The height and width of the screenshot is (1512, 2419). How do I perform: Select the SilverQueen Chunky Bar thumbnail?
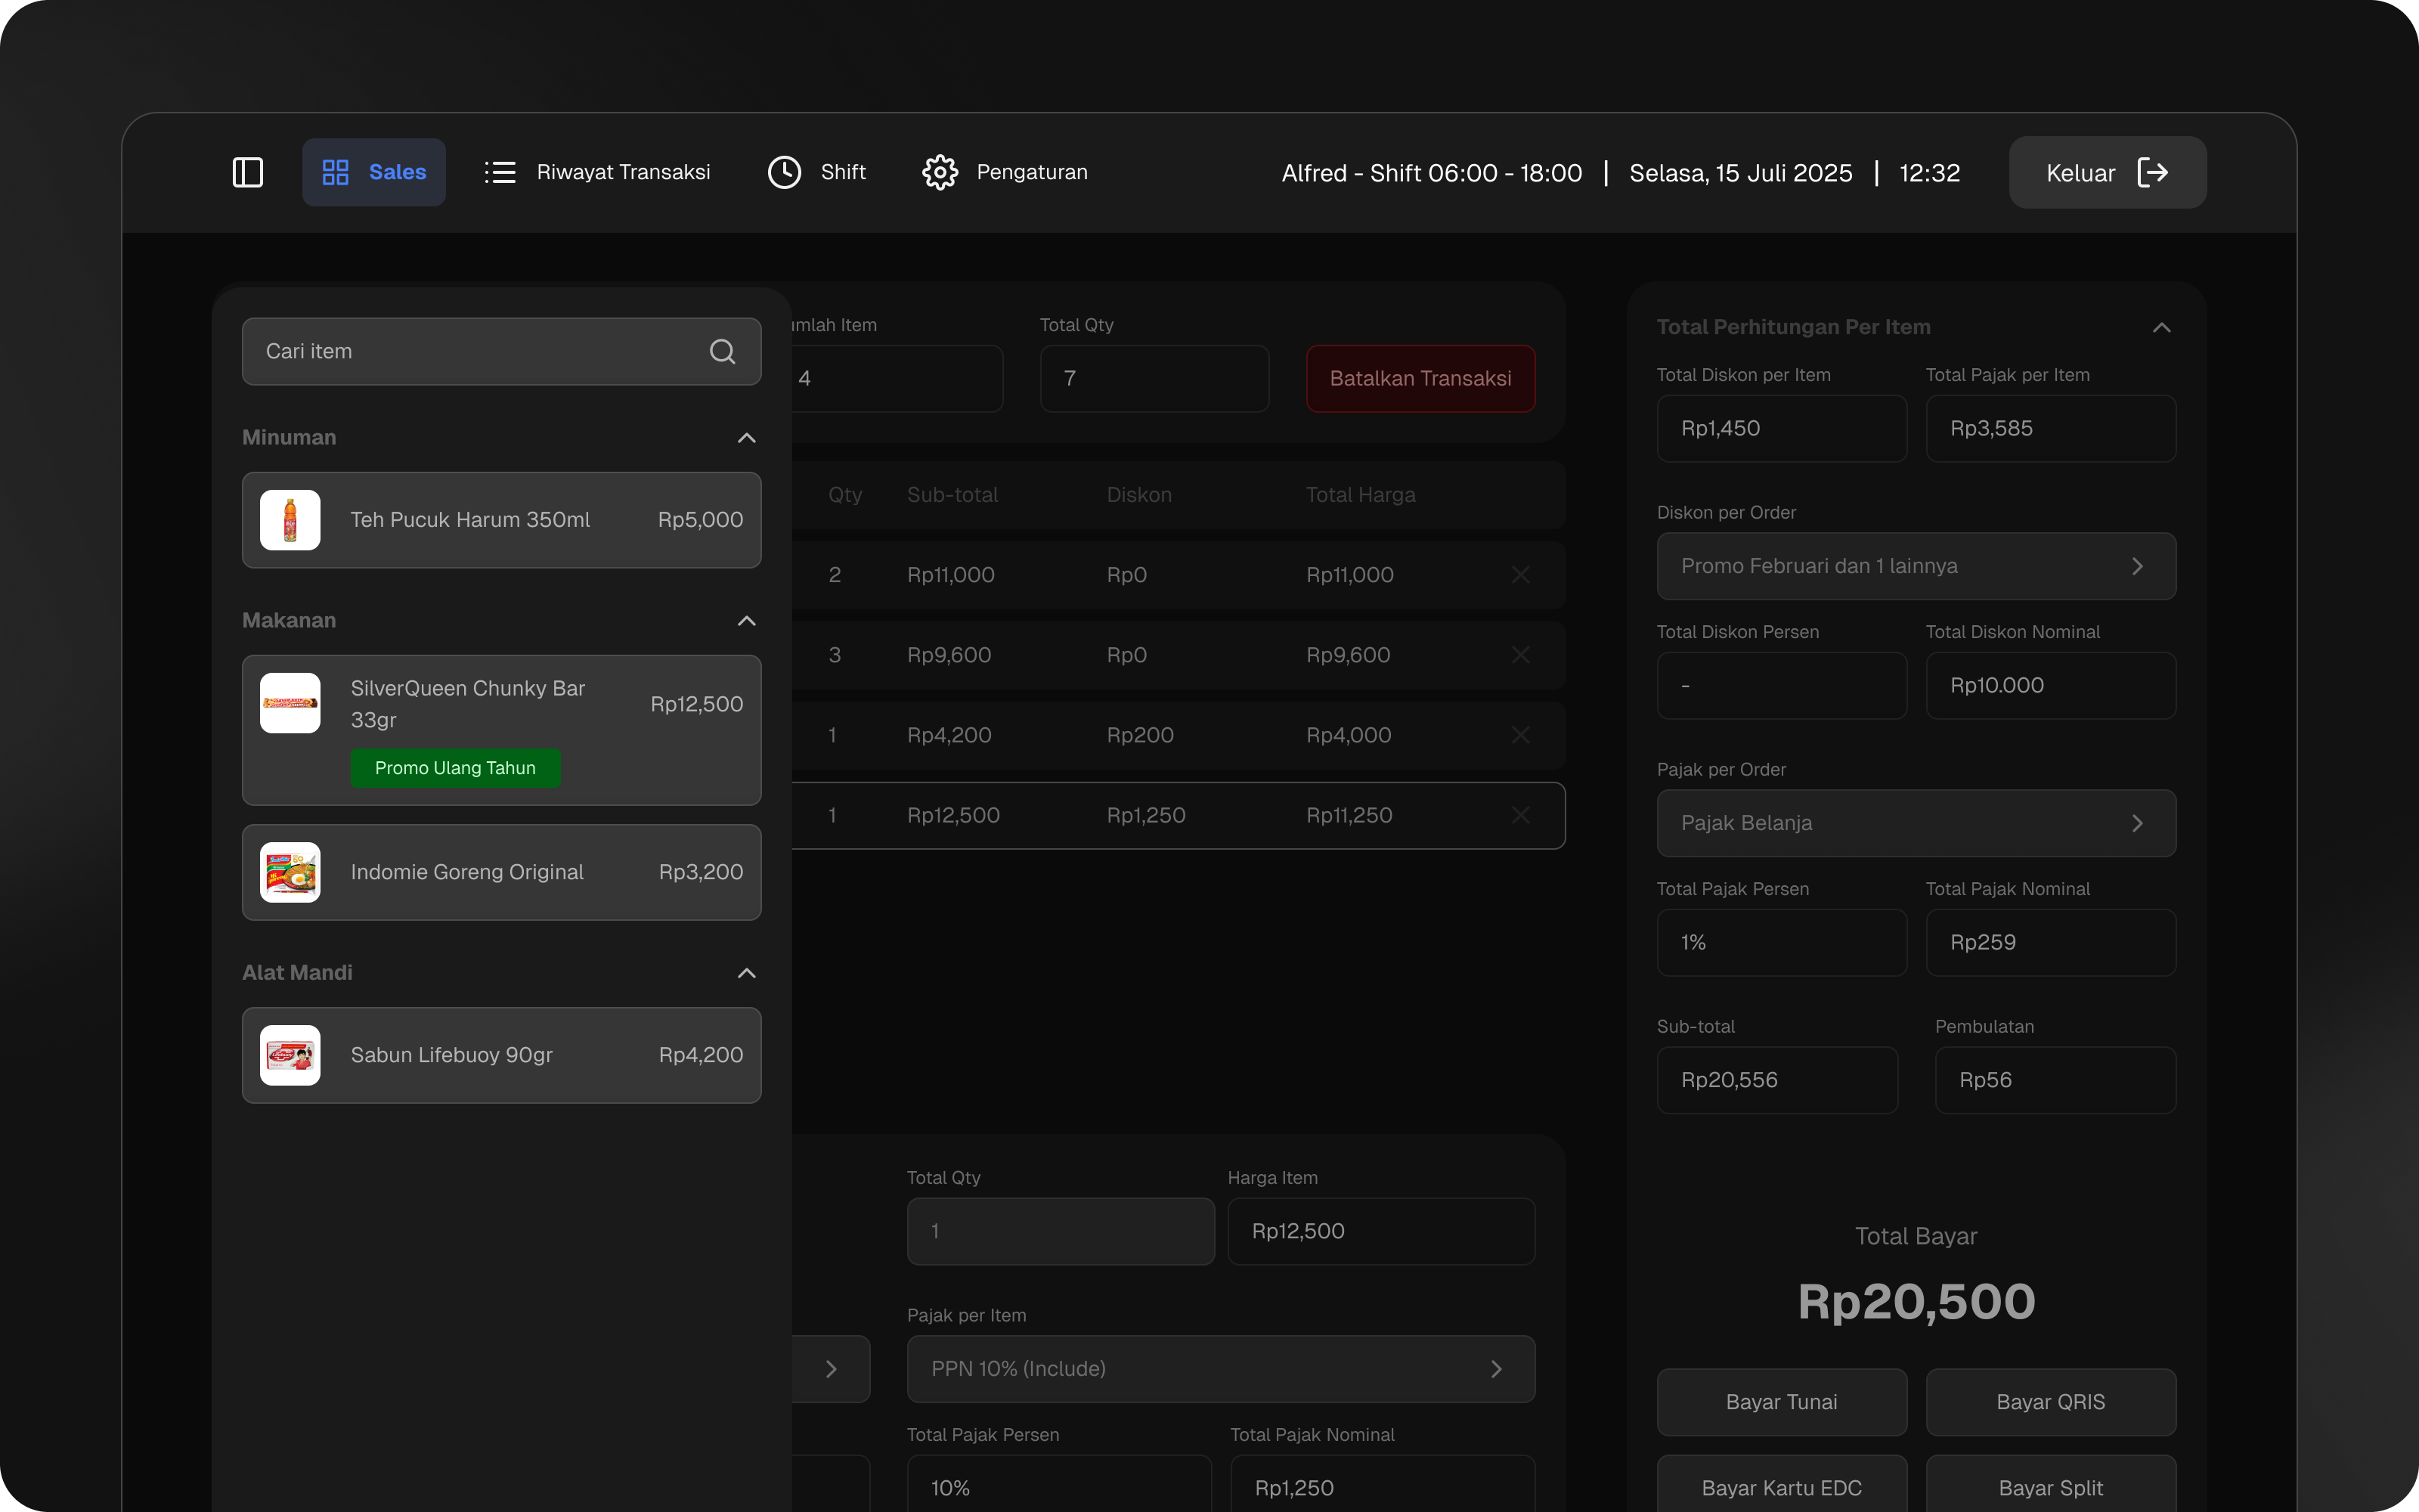tap(290, 703)
